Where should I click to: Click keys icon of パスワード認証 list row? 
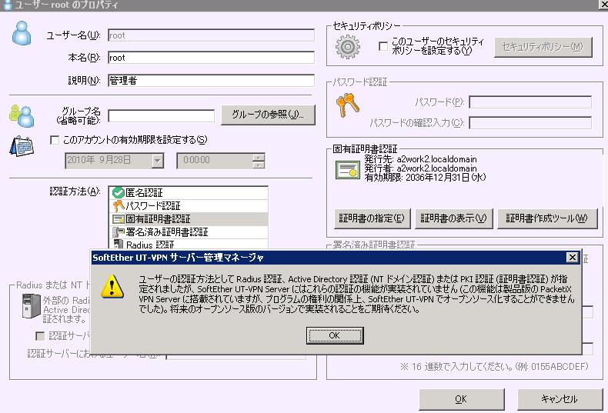119,205
